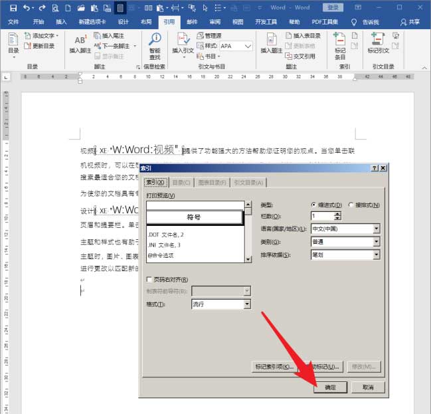
Task: Switch to the 布局 ribbon tab
Action: pos(146,21)
